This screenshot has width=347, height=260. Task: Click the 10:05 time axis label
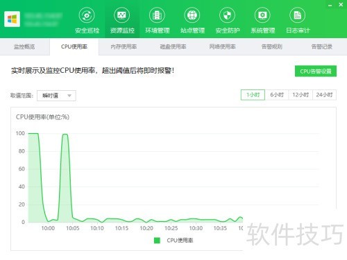73,228
